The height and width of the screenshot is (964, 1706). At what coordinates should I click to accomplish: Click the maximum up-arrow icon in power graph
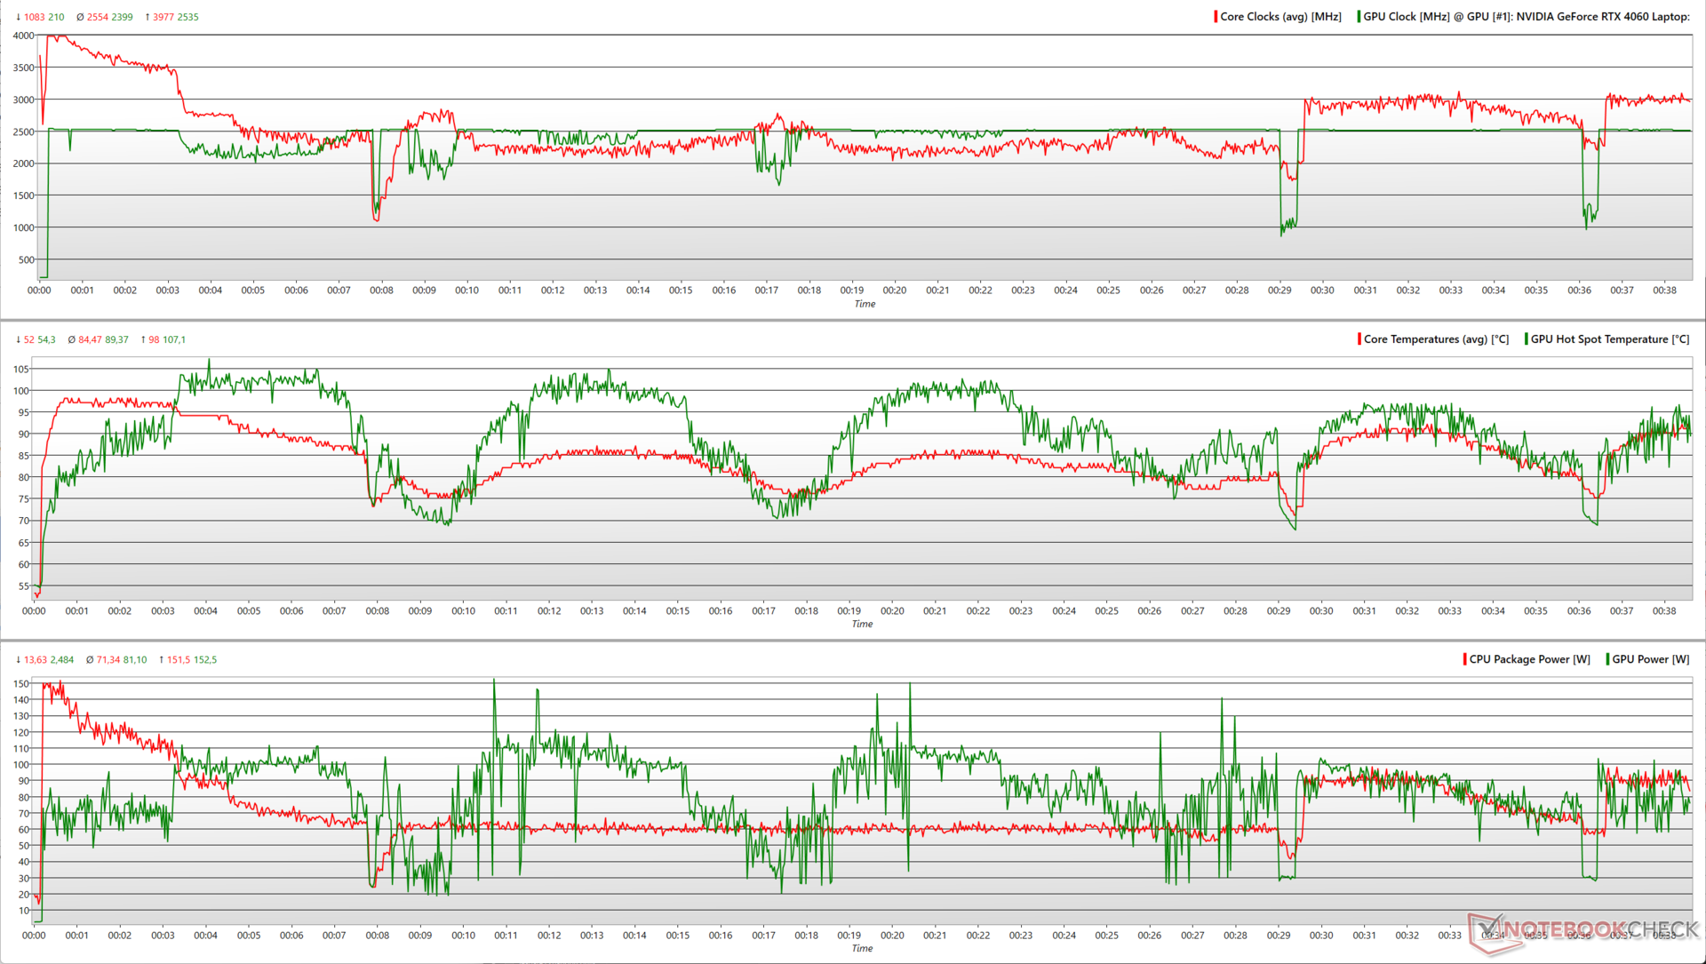point(161,659)
